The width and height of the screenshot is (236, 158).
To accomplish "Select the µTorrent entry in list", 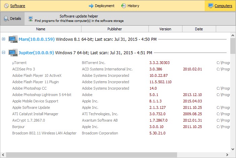I will tap(19, 63).
